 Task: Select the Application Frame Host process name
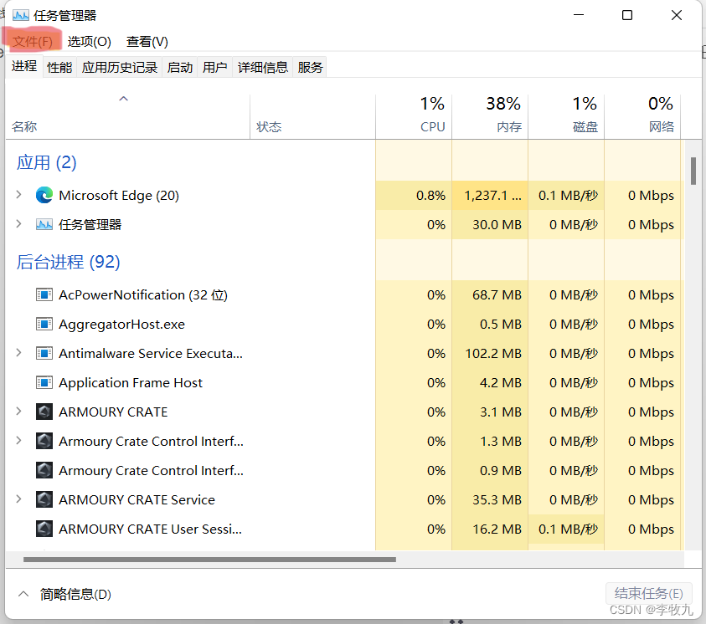coord(131,382)
